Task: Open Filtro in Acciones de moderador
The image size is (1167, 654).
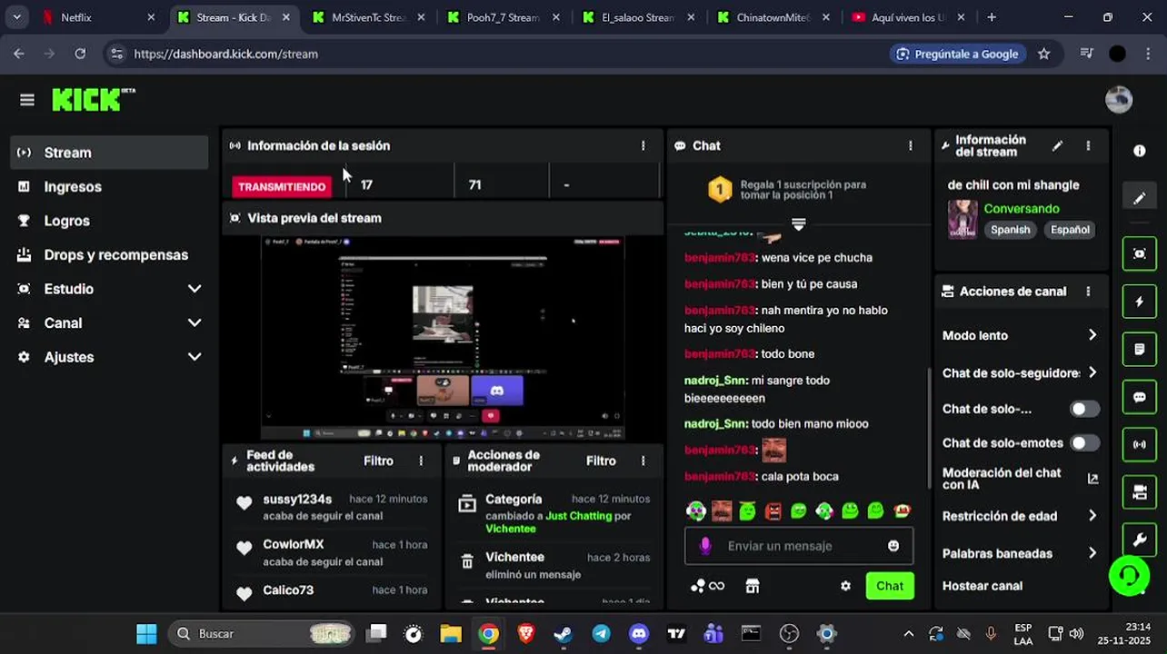Action: pos(601,461)
